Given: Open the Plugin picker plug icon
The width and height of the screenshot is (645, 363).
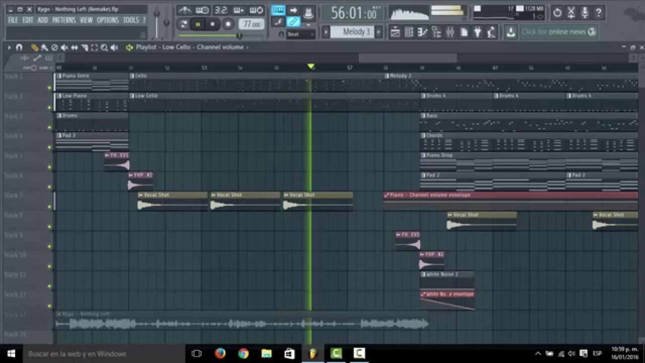Looking at the screenshot, I should [478, 32].
